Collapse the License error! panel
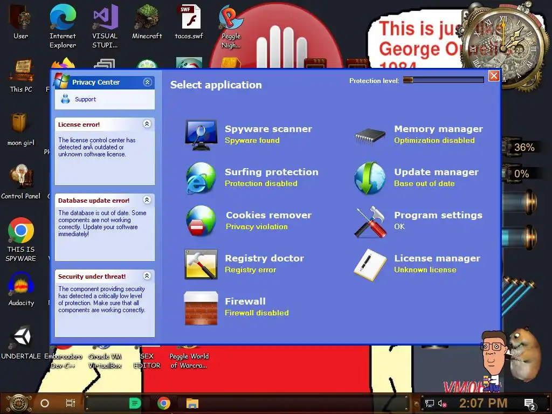This screenshot has width=552, height=414. pyautogui.click(x=147, y=123)
